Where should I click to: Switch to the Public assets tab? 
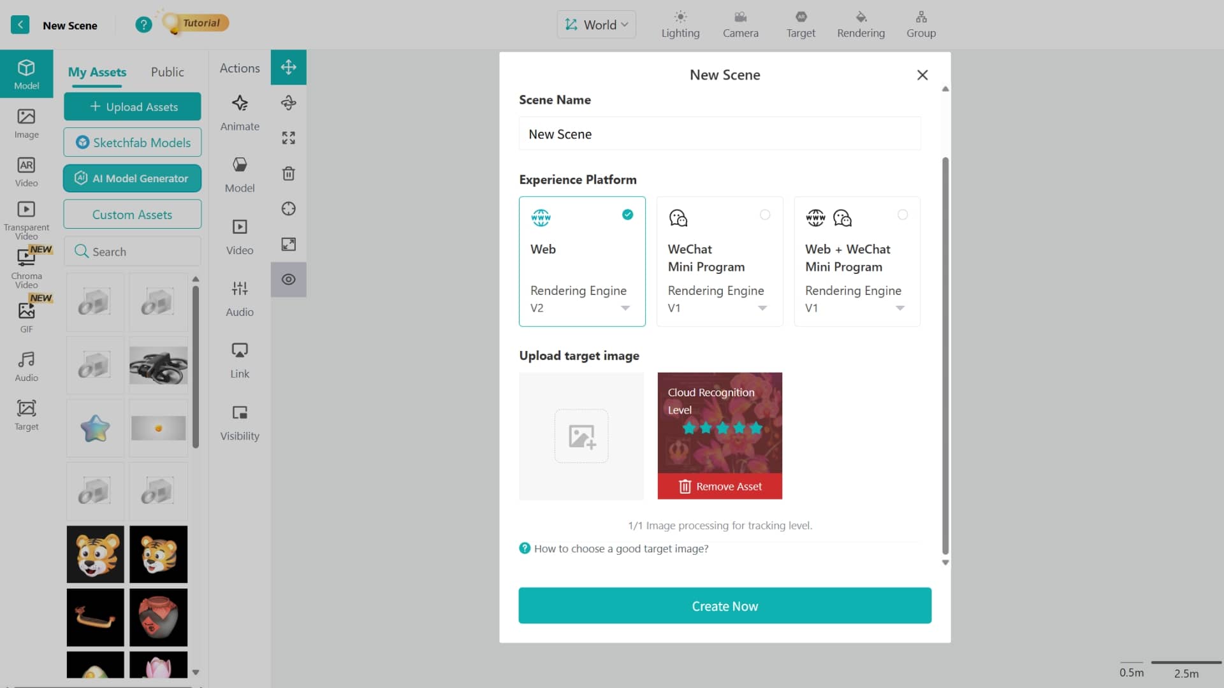[x=167, y=72]
